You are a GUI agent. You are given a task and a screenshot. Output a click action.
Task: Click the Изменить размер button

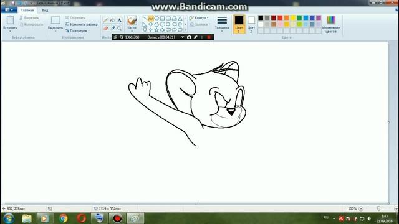point(82,24)
